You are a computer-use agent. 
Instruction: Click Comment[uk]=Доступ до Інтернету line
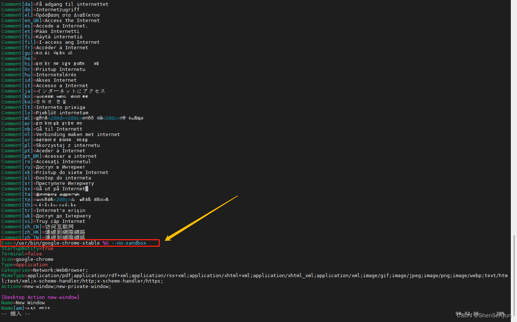click(x=46, y=216)
